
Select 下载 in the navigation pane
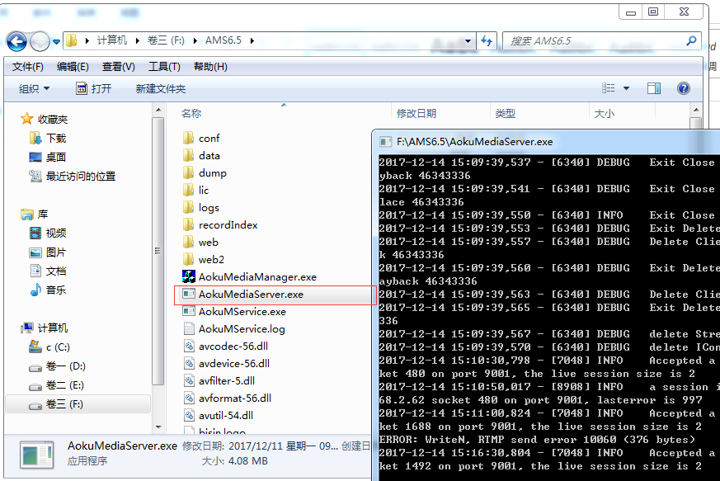[48, 139]
